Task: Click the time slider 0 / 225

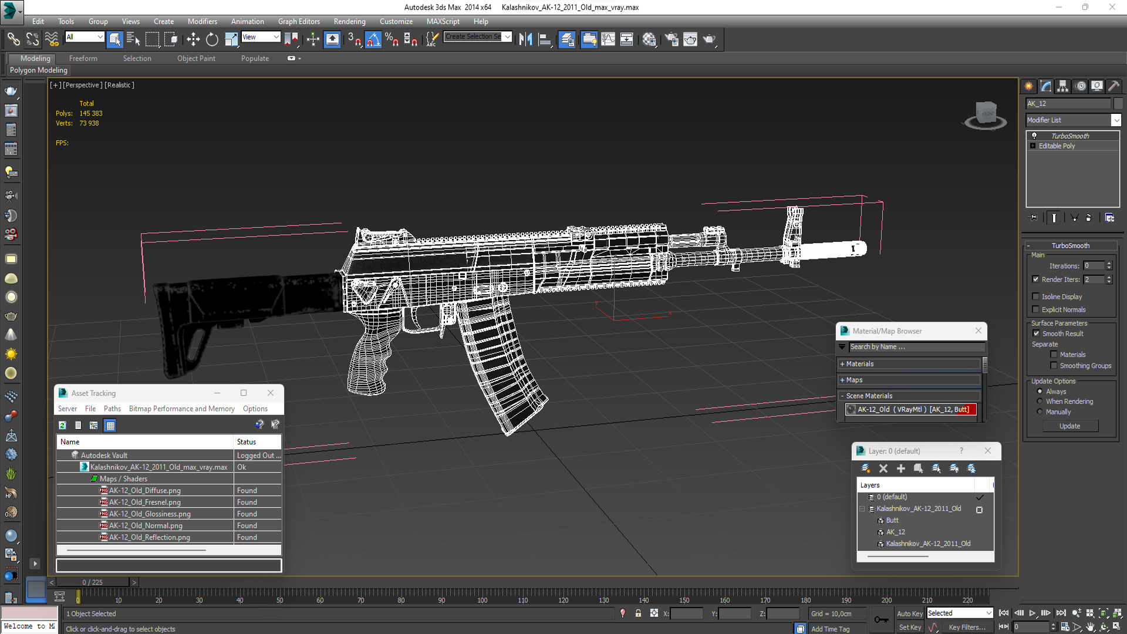Action: tap(92, 582)
